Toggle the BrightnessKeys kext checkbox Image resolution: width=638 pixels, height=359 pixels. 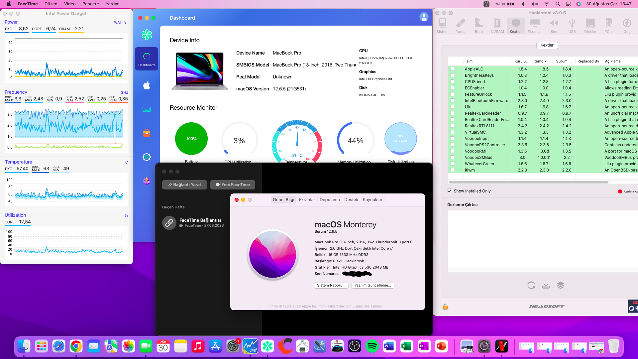tap(452, 75)
